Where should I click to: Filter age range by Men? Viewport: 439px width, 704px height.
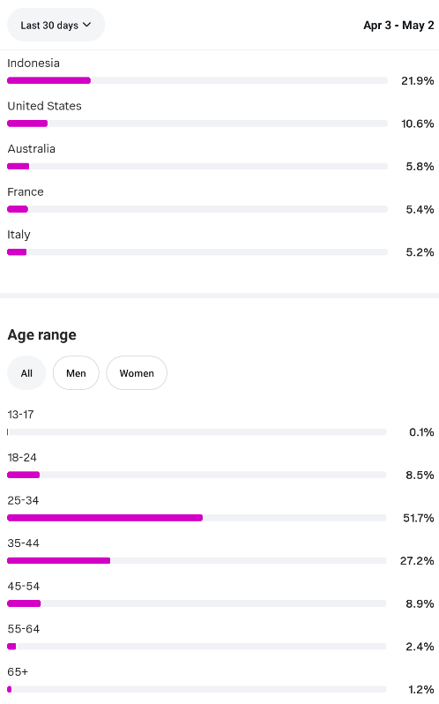pyautogui.click(x=76, y=373)
